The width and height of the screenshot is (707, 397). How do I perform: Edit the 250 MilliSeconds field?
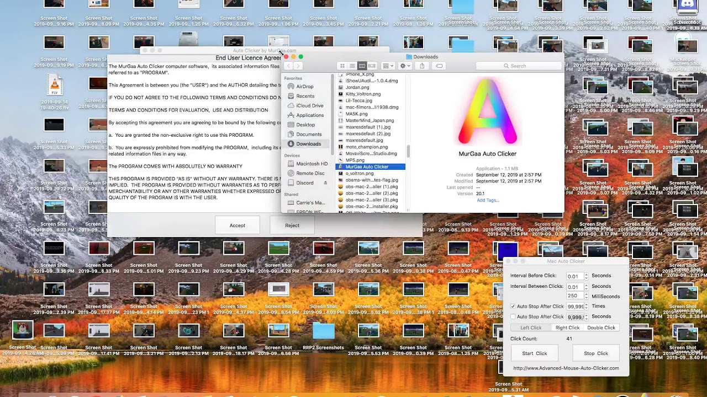pos(575,296)
